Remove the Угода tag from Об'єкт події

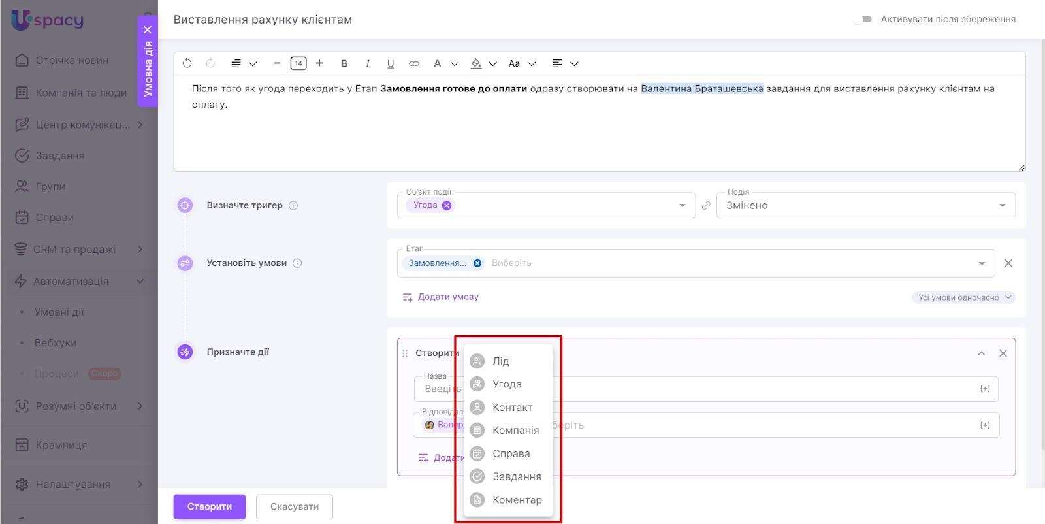coord(447,205)
